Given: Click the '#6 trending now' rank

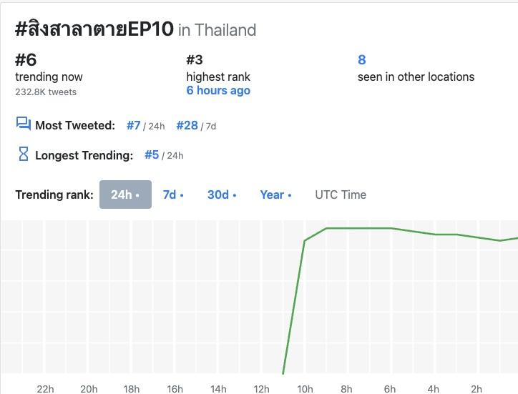Looking at the screenshot, I should (x=26, y=60).
